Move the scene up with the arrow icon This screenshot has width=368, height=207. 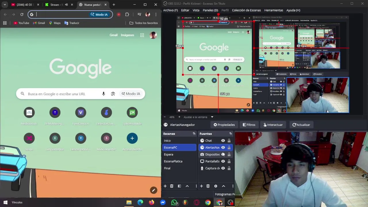[x=187, y=186]
